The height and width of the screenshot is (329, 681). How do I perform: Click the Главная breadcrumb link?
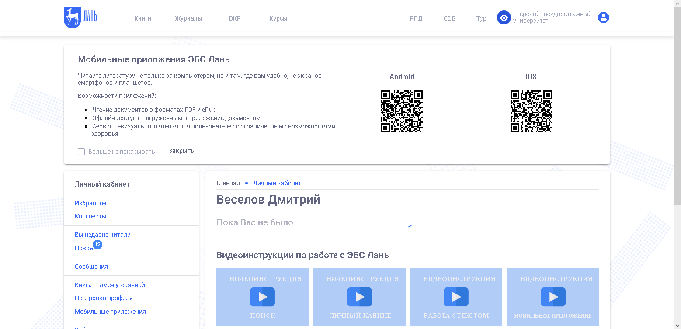click(228, 183)
